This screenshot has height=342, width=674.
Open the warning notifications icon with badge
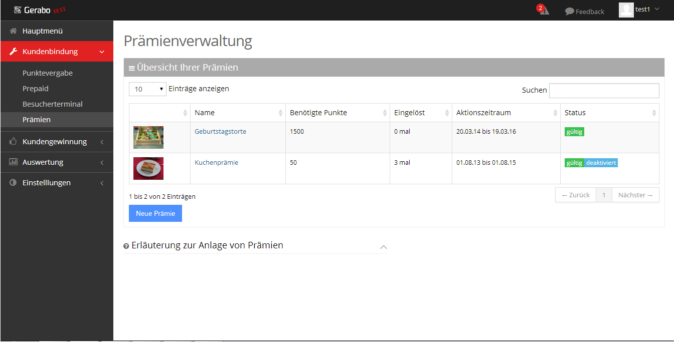pos(544,10)
